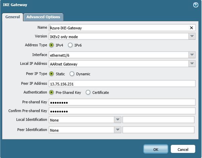Select the IPv6 address type
The width and height of the screenshot is (202, 158).
pyautogui.click(x=70, y=45)
